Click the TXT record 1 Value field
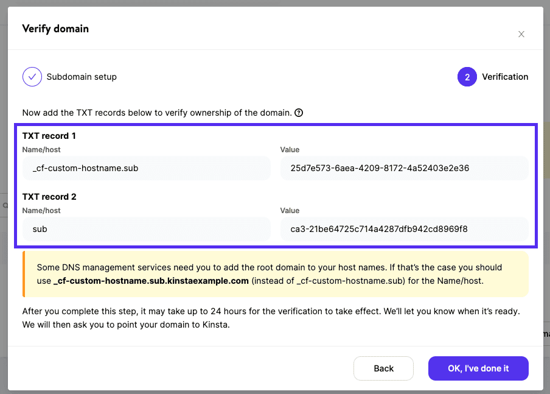 click(404, 168)
